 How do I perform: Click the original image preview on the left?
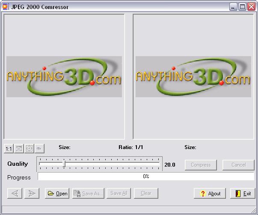coord(64,77)
